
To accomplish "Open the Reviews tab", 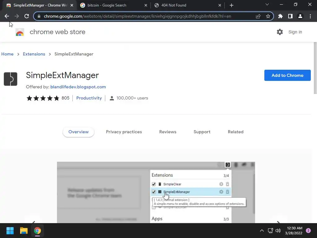I will [168, 132].
